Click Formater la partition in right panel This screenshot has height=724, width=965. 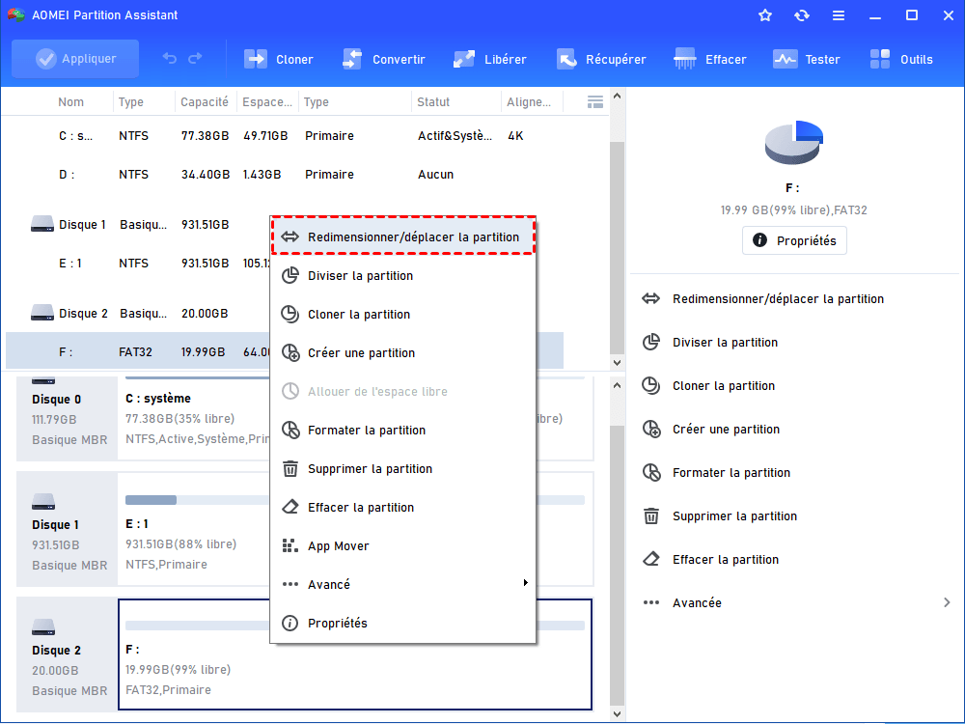pos(716,473)
